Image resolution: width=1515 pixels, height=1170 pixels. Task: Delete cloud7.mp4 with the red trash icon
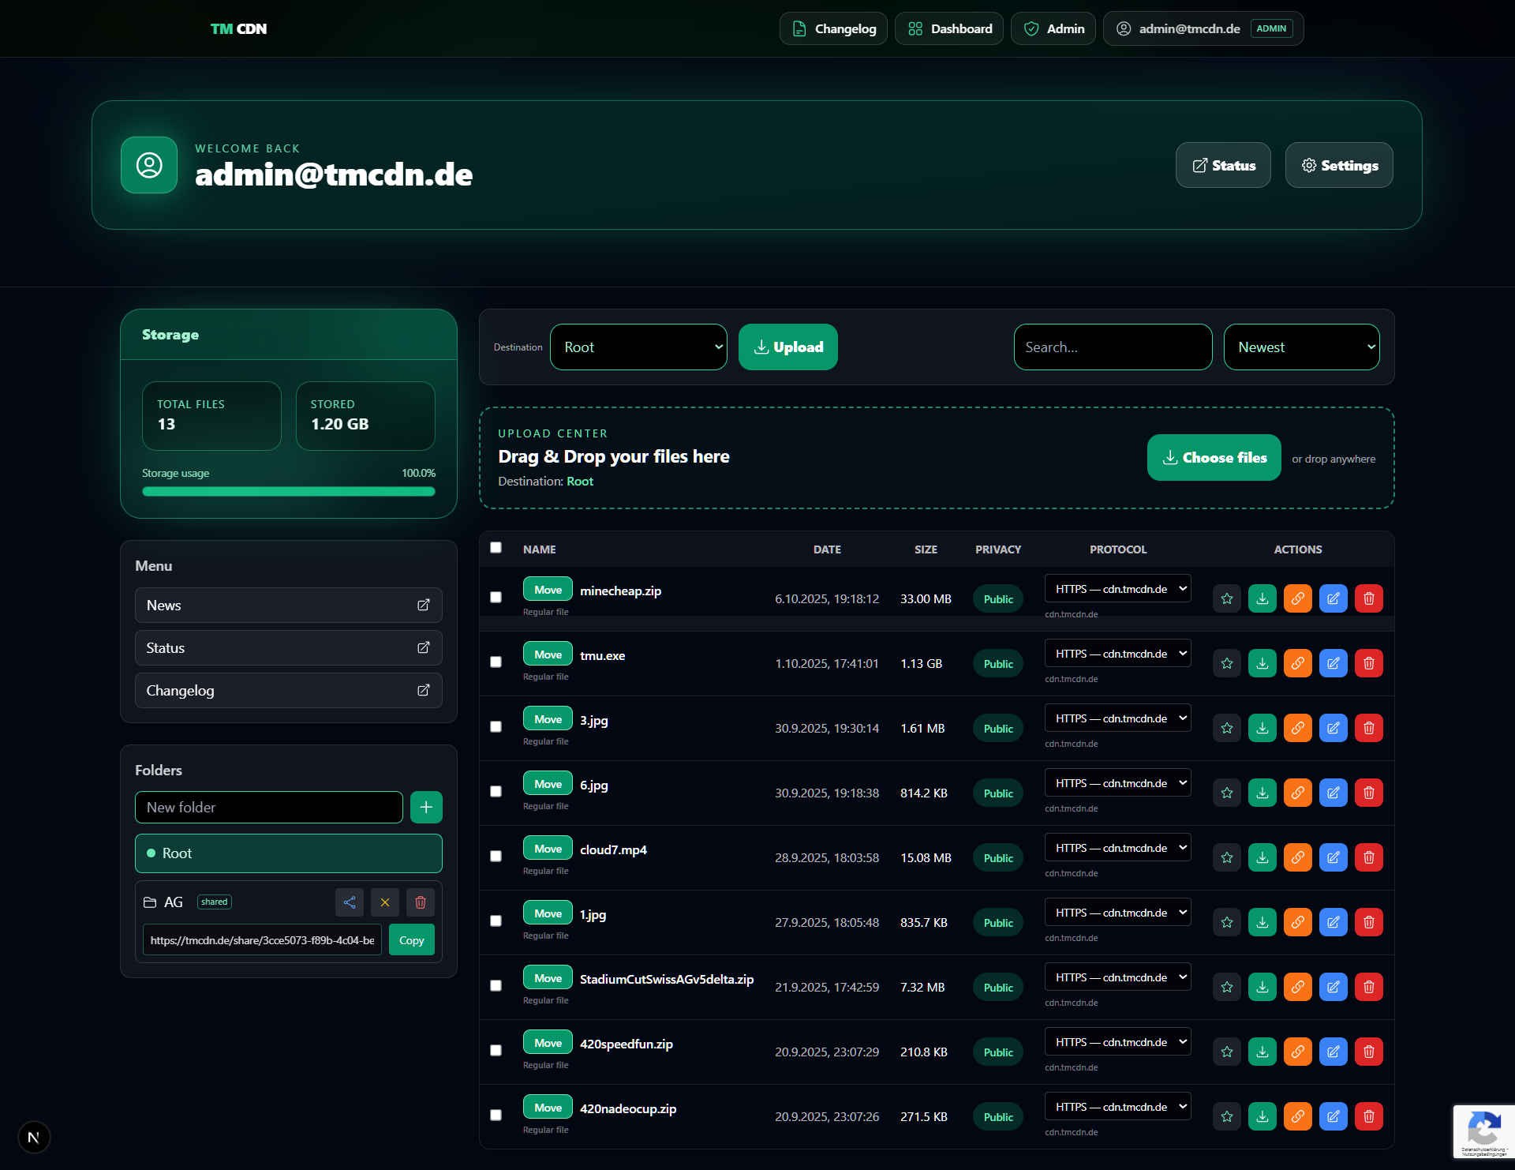tap(1369, 857)
